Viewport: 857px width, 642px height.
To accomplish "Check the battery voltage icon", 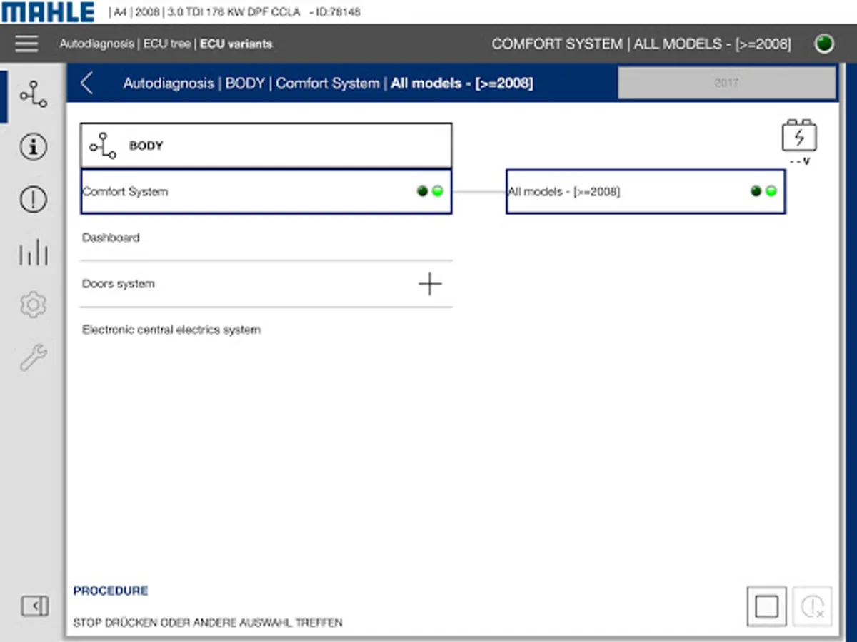I will click(x=799, y=137).
